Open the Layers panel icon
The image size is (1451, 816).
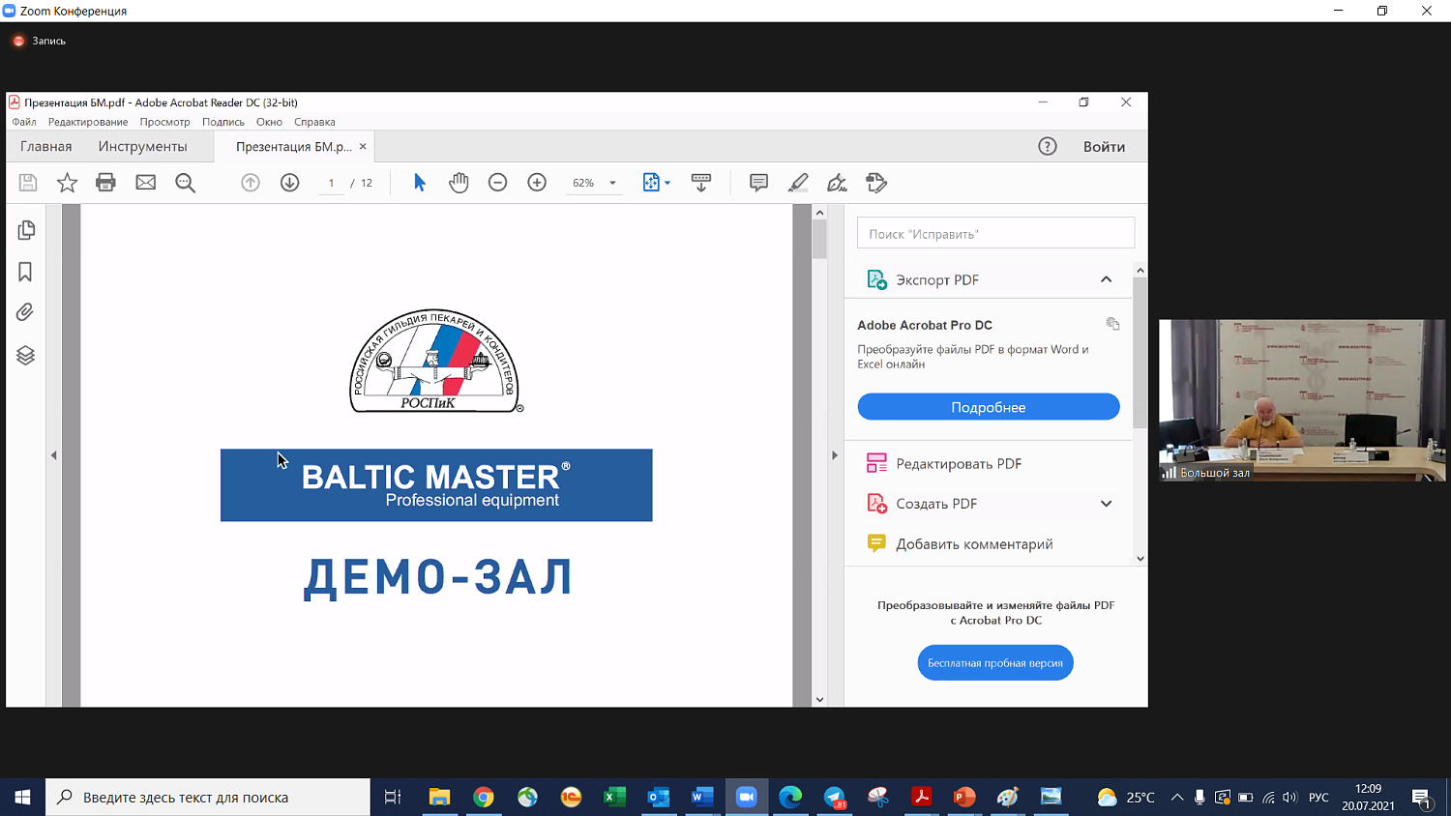(26, 355)
